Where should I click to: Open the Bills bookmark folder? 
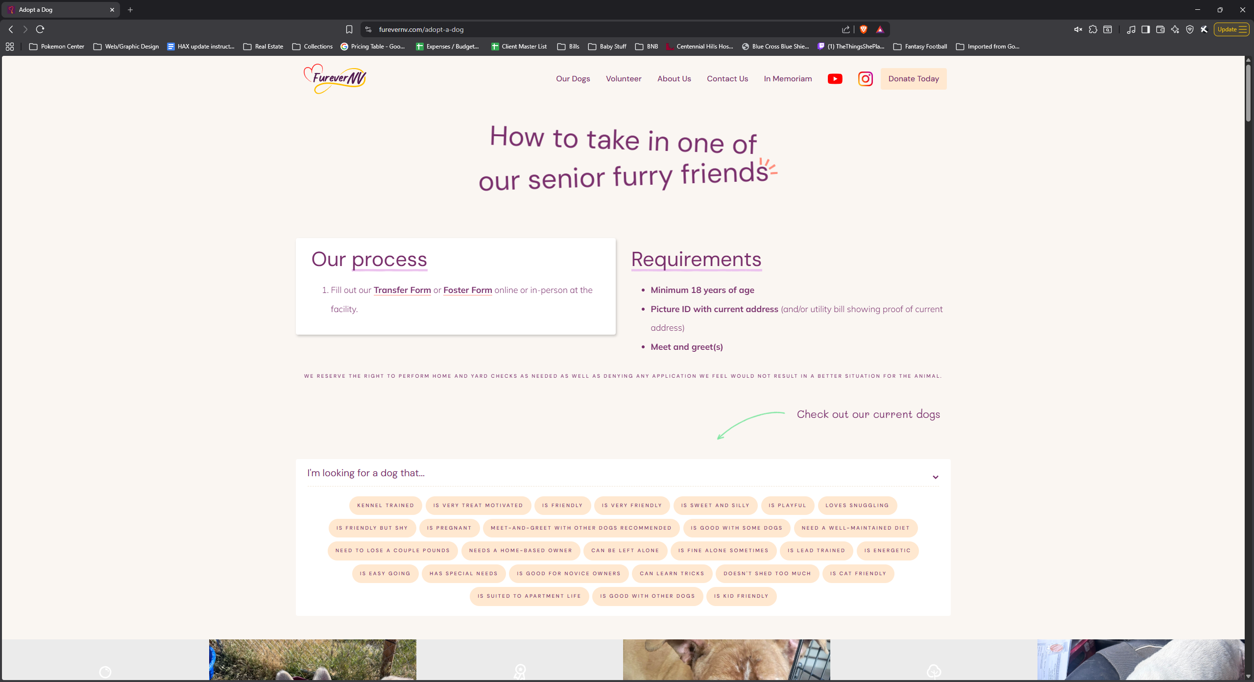pyautogui.click(x=569, y=47)
